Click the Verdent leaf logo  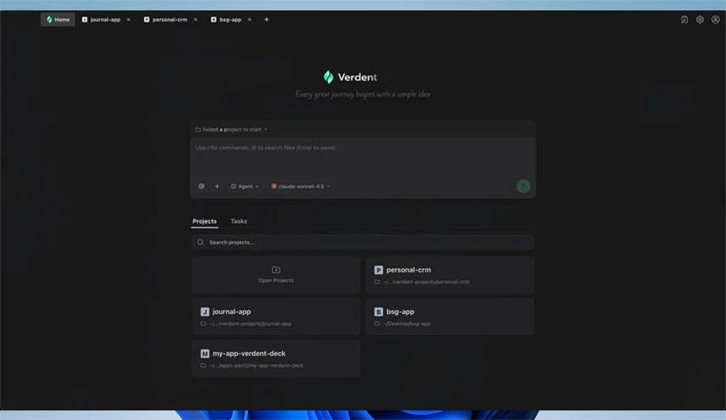[328, 76]
